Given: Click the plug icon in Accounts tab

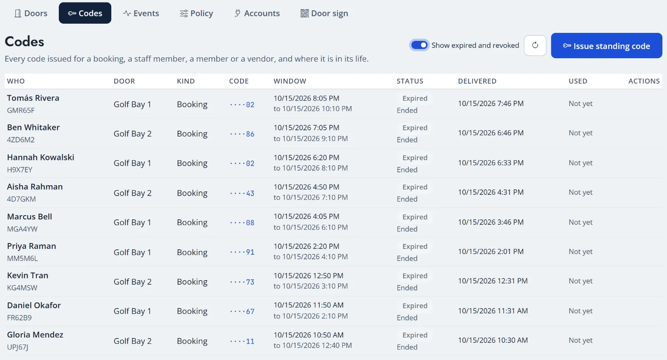Looking at the screenshot, I should tap(238, 13).
